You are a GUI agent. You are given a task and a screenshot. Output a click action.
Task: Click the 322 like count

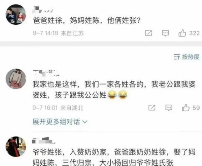click(194, 33)
